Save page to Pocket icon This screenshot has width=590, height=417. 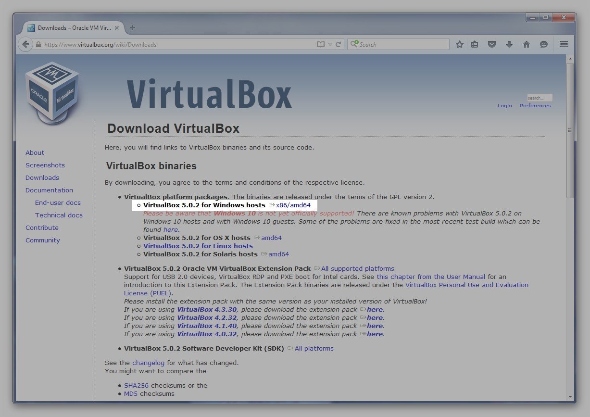(492, 44)
